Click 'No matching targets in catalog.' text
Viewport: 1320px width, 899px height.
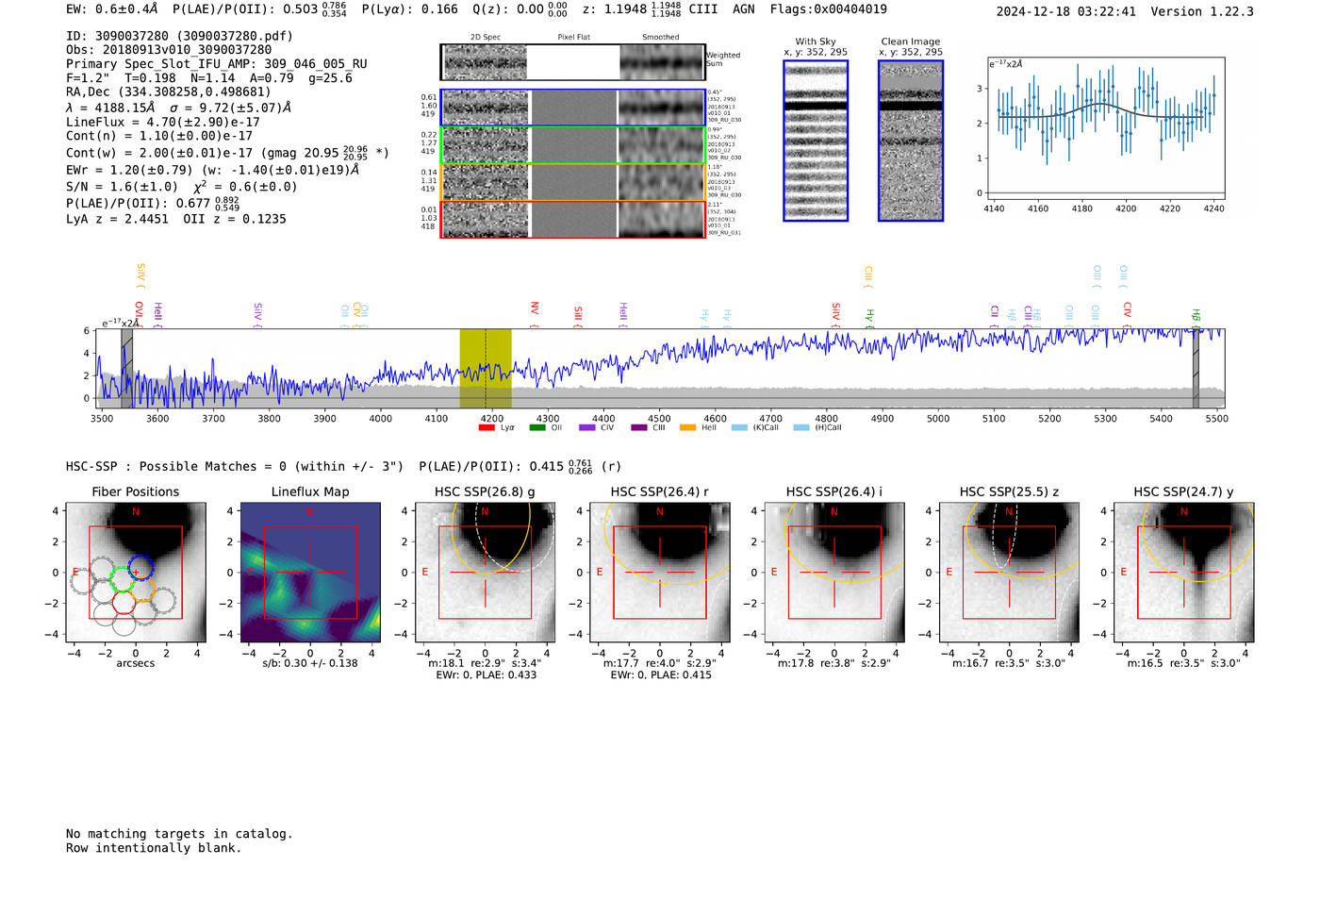179,834
